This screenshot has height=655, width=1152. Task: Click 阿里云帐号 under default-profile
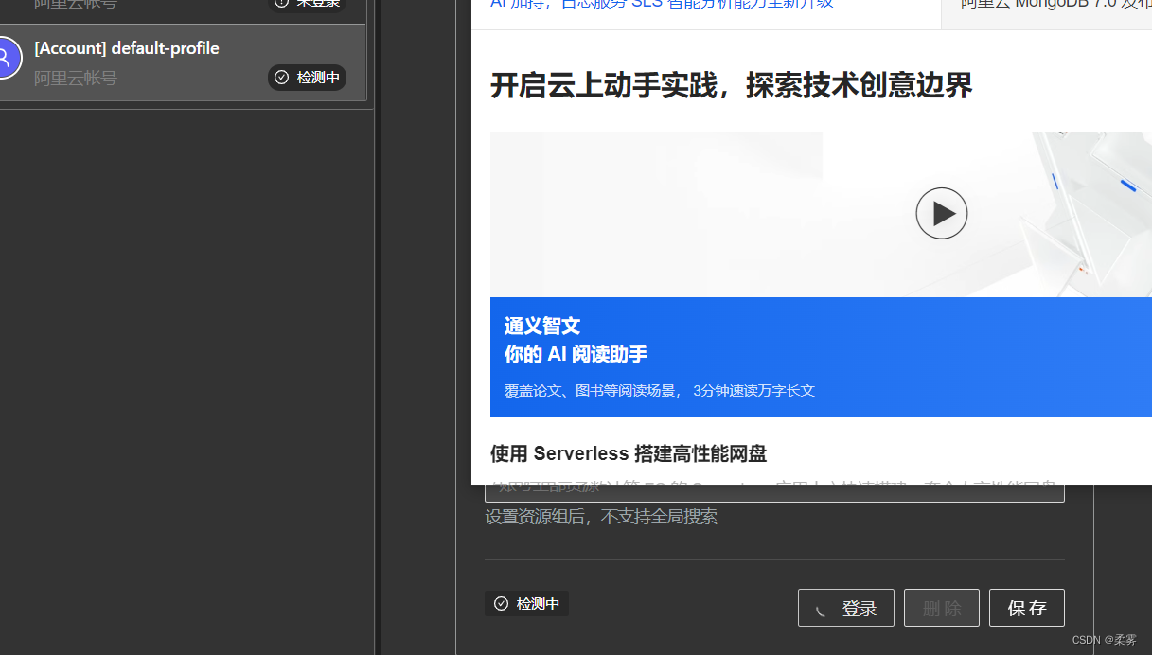click(76, 79)
